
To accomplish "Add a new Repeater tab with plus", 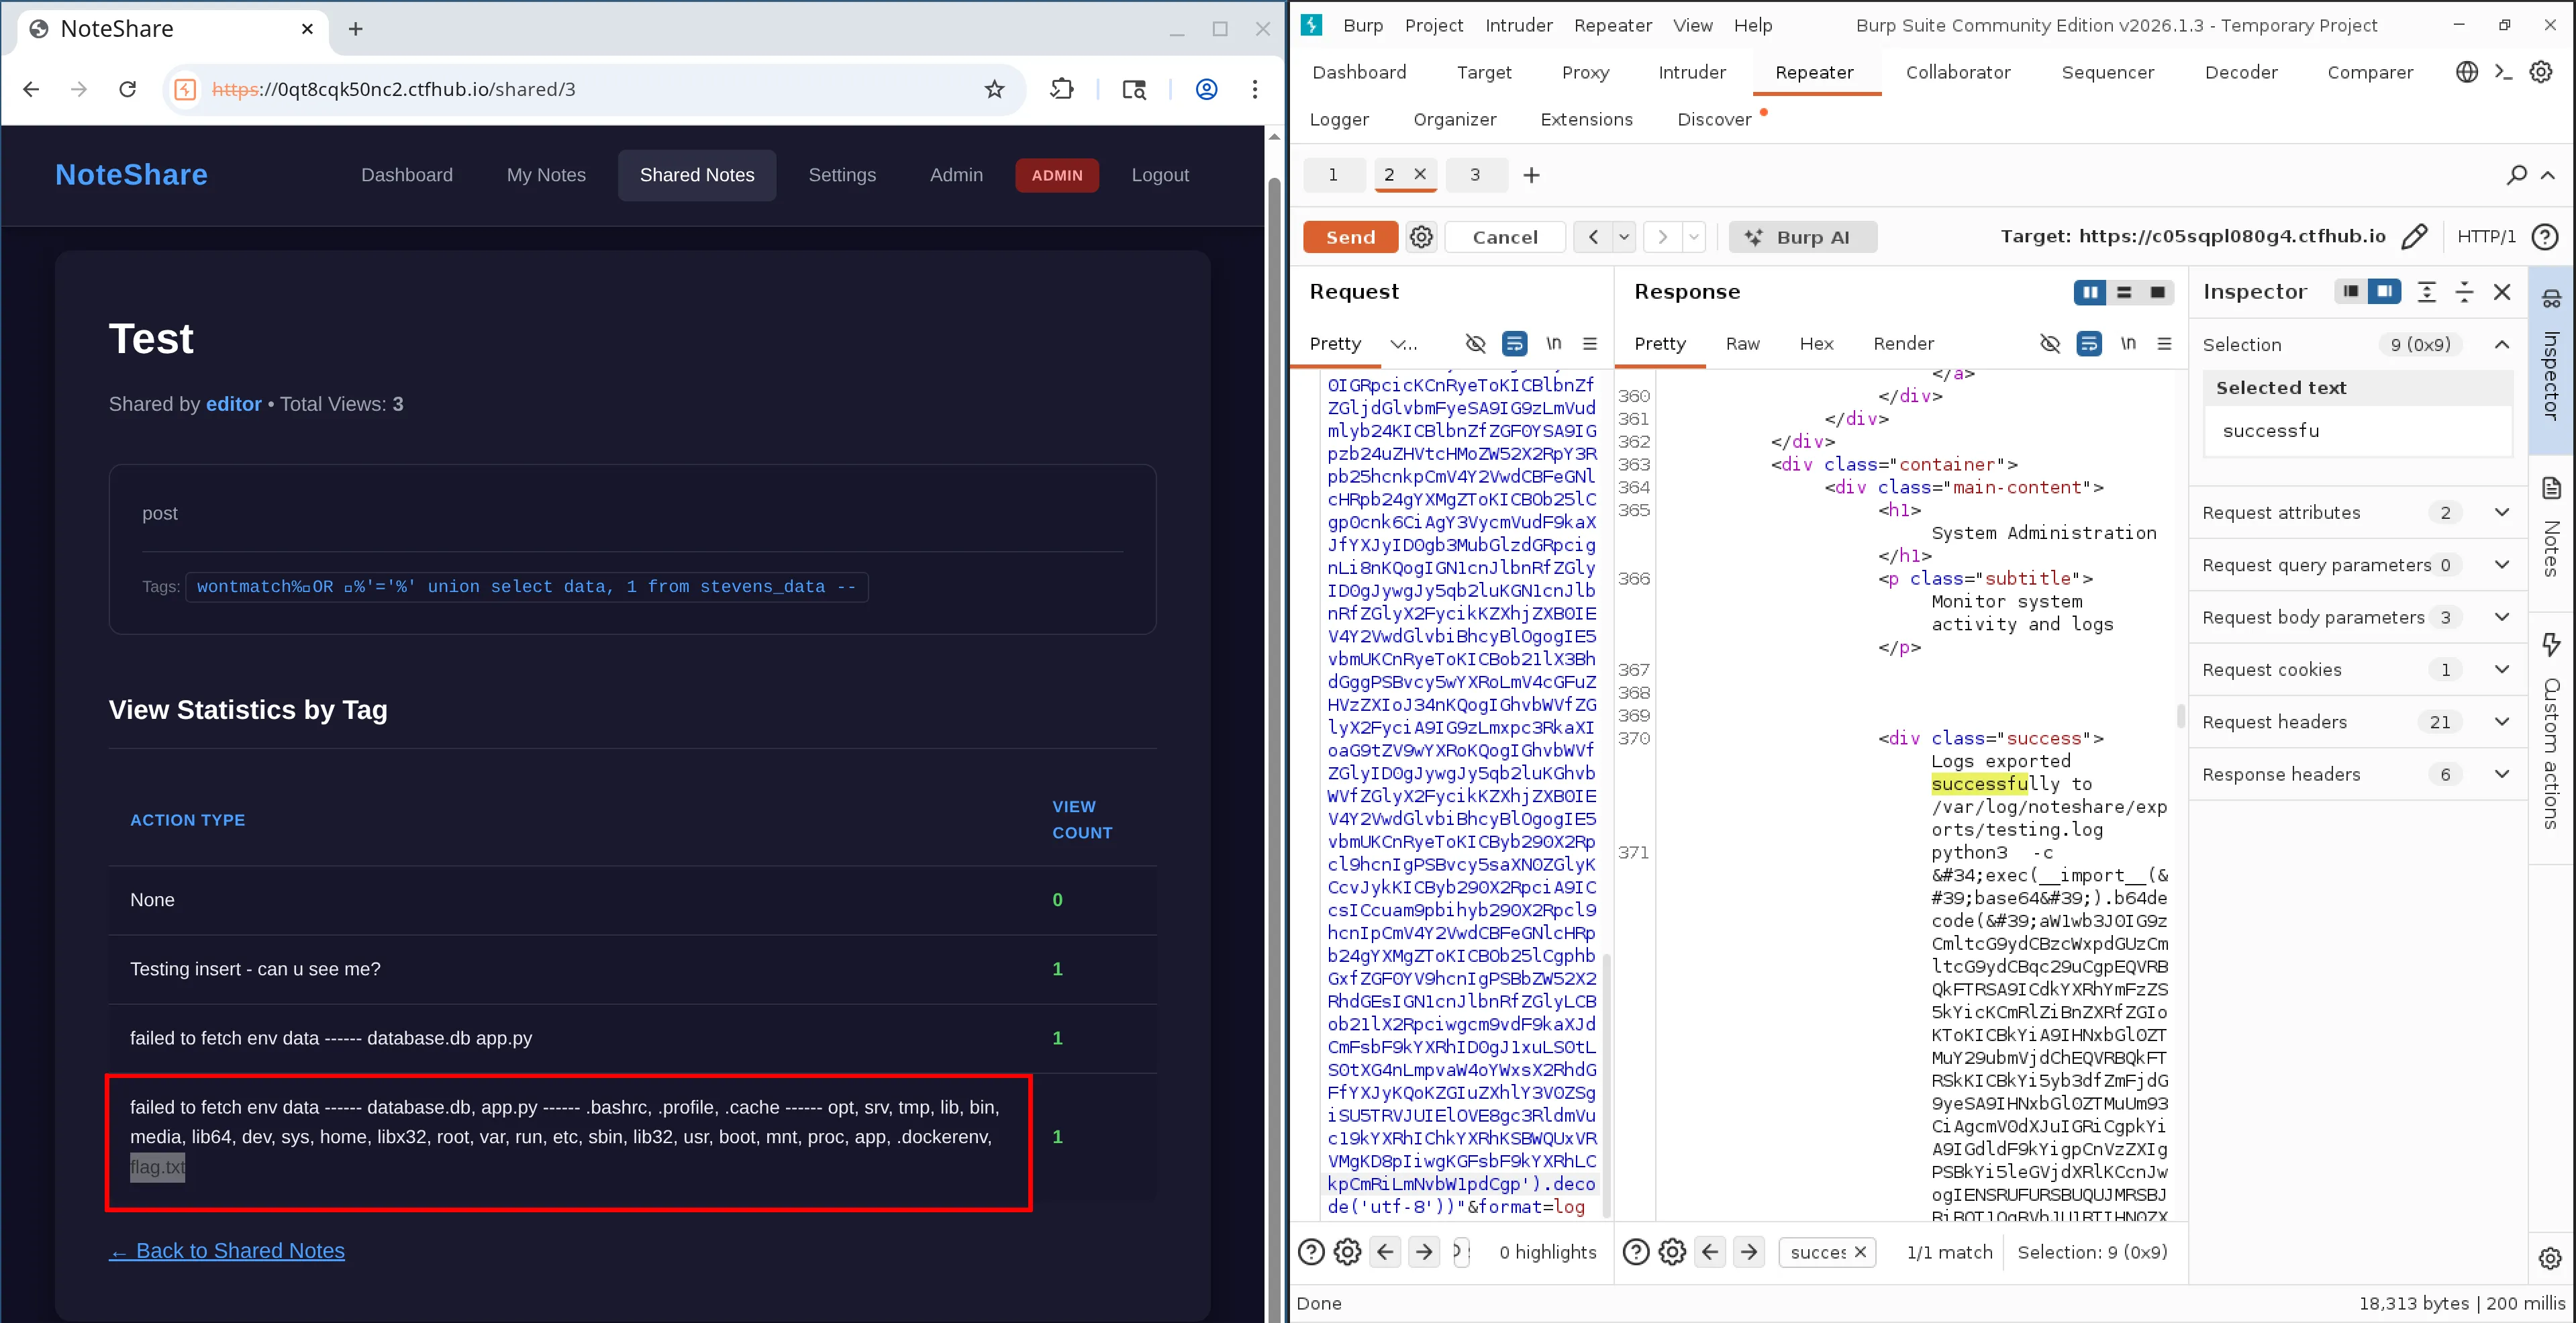I will tap(1531, 176).
